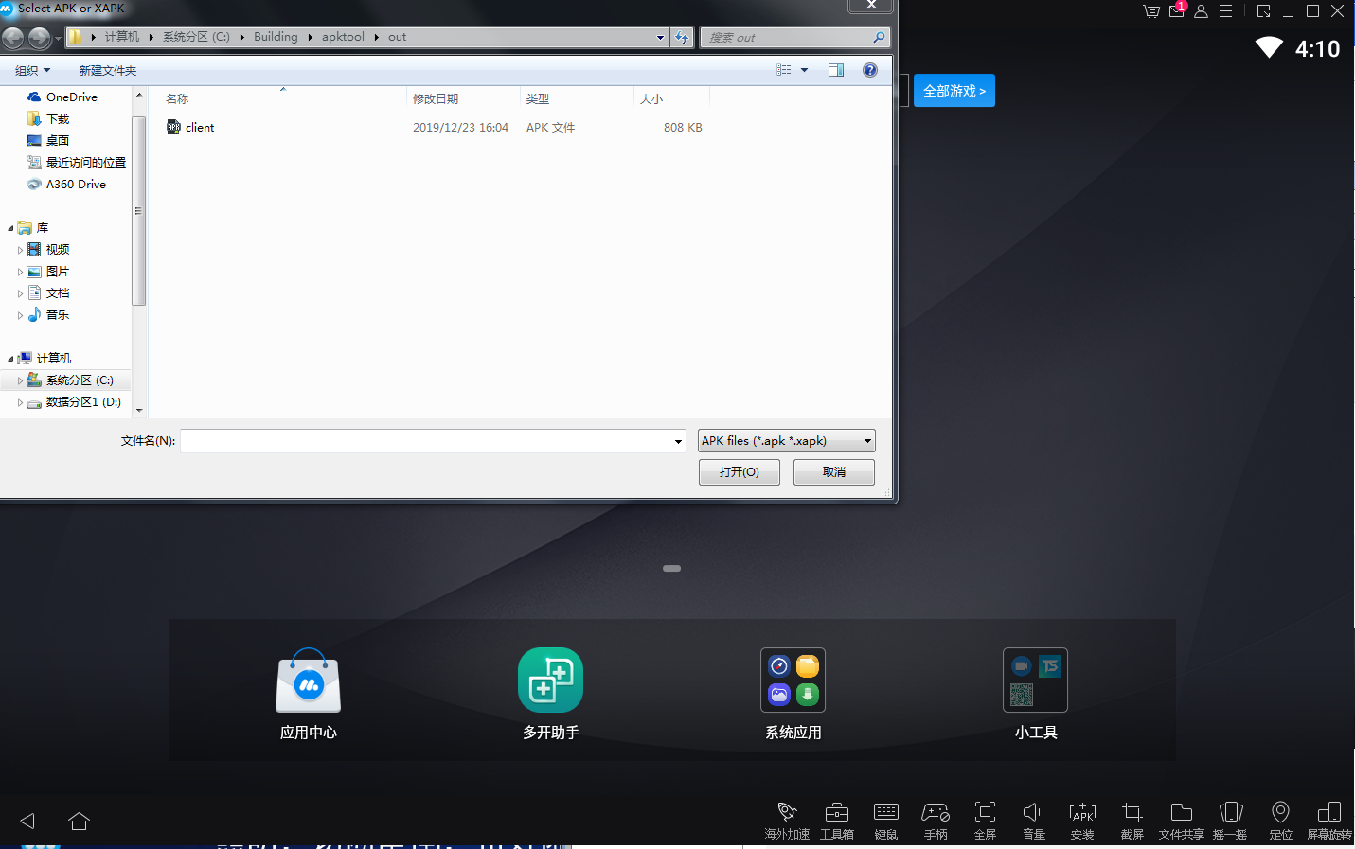The image size is (1355, 849).
Task: Click the 全部游戏 all games button
Action: [954, 91]
